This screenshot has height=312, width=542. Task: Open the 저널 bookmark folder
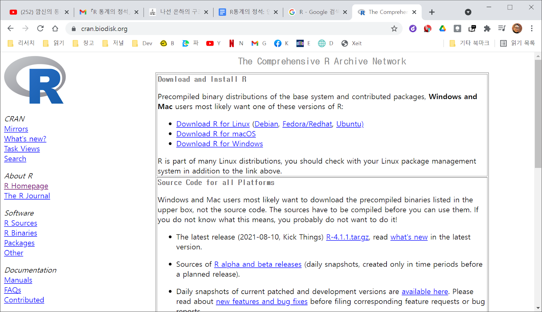click(x=113, y=43)
